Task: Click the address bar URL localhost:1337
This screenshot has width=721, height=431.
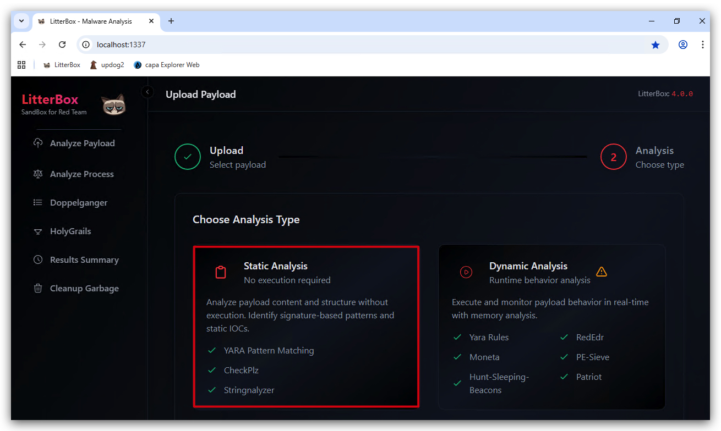Action: click(x=121, y=45)
